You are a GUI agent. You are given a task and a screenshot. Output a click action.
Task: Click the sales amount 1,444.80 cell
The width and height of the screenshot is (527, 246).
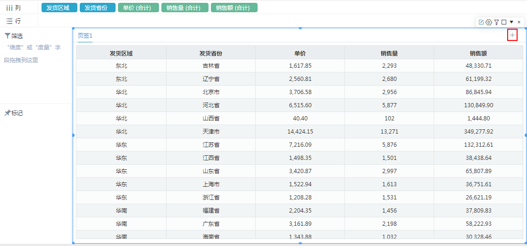478,119
